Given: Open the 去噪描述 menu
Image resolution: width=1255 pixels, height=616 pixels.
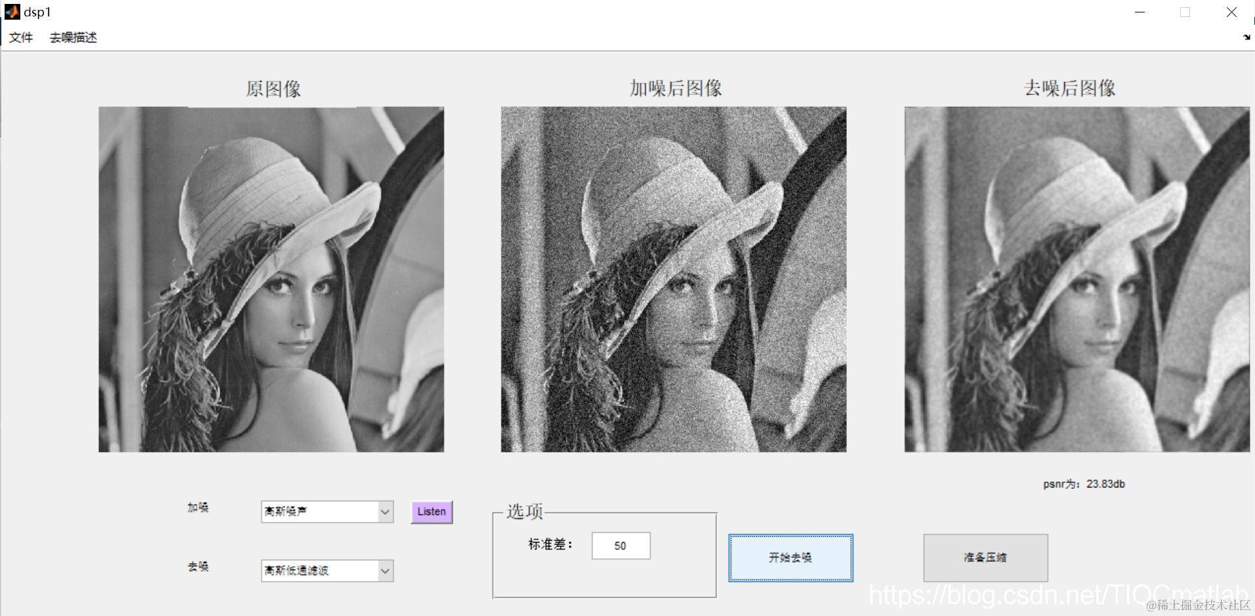Looking at the screenshot, I should coord(73,37).
